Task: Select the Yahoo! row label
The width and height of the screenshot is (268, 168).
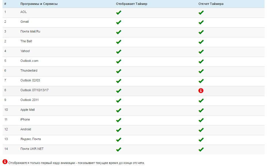Action: pyautogui.click(x=25, y=51)
